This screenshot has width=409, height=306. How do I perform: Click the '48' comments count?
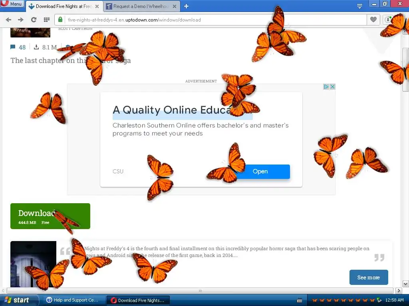[22, 47]
